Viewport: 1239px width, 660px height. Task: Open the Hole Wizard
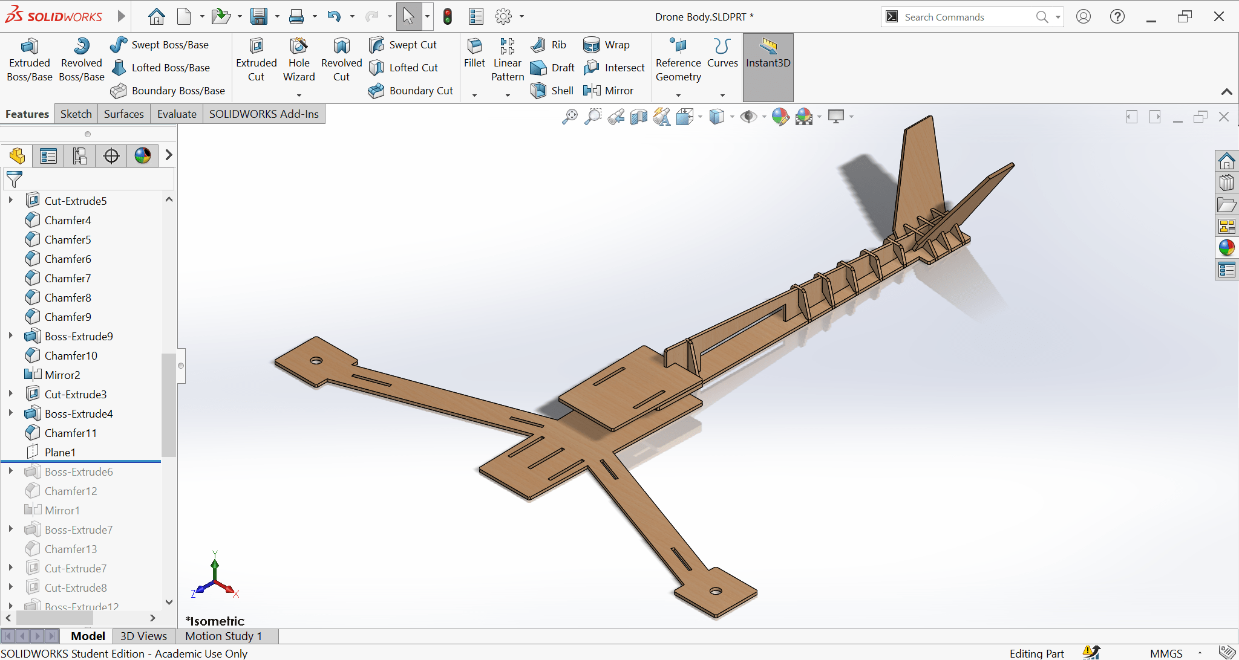(299, 59)
